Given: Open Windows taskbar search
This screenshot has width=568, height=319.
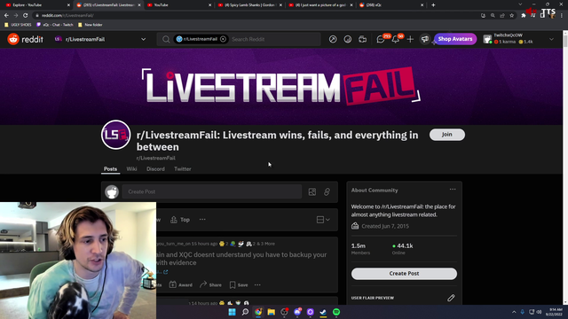Looking at the screenshot, I should [245, 312].
